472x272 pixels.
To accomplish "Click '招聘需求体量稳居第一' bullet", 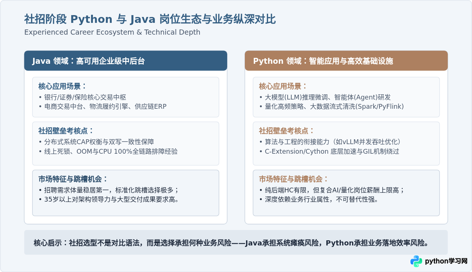I will tap(109, 190).
